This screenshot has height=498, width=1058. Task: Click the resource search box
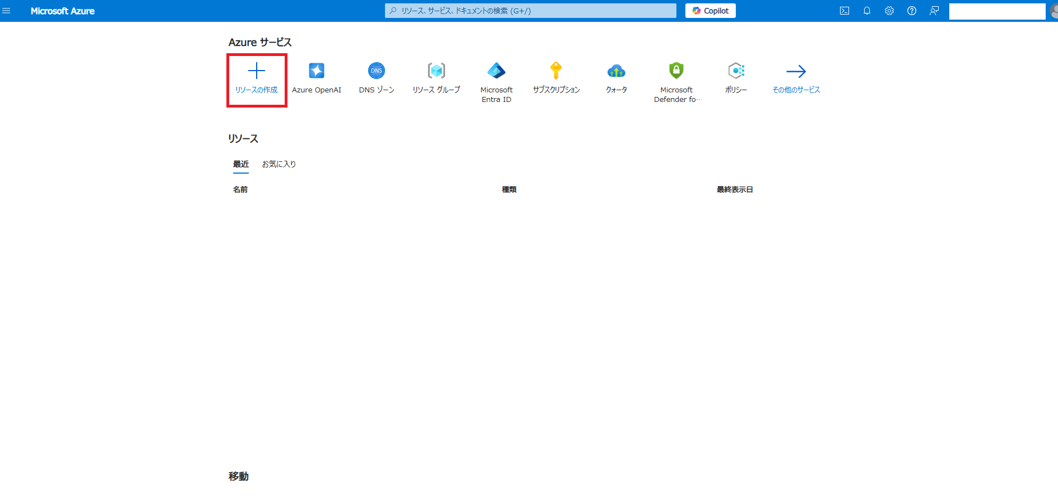click(530, 11)
